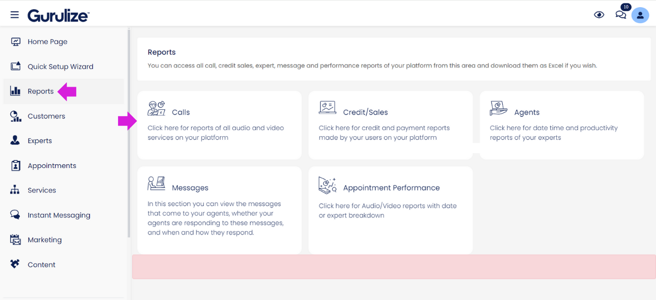The height and width of the screenshot is (300, 656).
Task: Open the Calls reports card
Action: coord(219,125)
